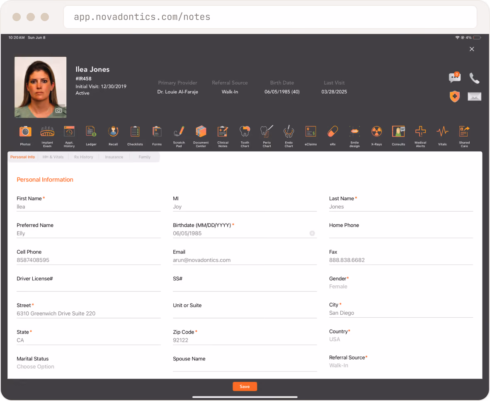Open the Ledger icon
Image resolution: width=490 pixels, height=401 pixels.
click(91, 131)
